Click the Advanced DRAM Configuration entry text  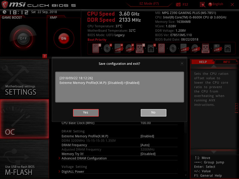tap(84, 158)
